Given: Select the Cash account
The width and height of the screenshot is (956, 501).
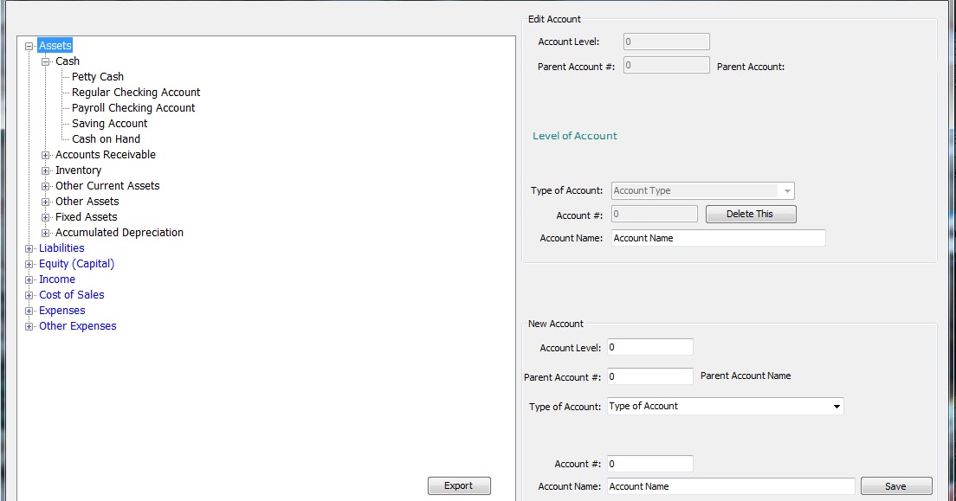Looking at the screenshot, I should (x=67, y=61).
